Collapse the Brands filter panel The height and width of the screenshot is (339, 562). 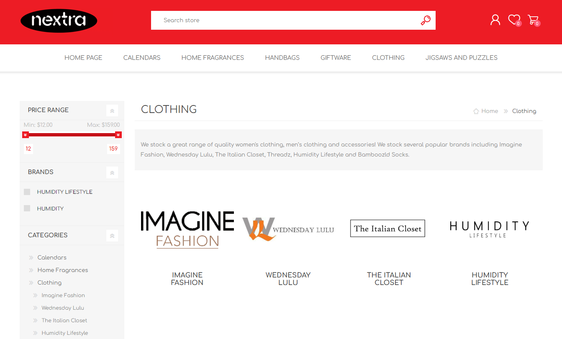[112, 172]
